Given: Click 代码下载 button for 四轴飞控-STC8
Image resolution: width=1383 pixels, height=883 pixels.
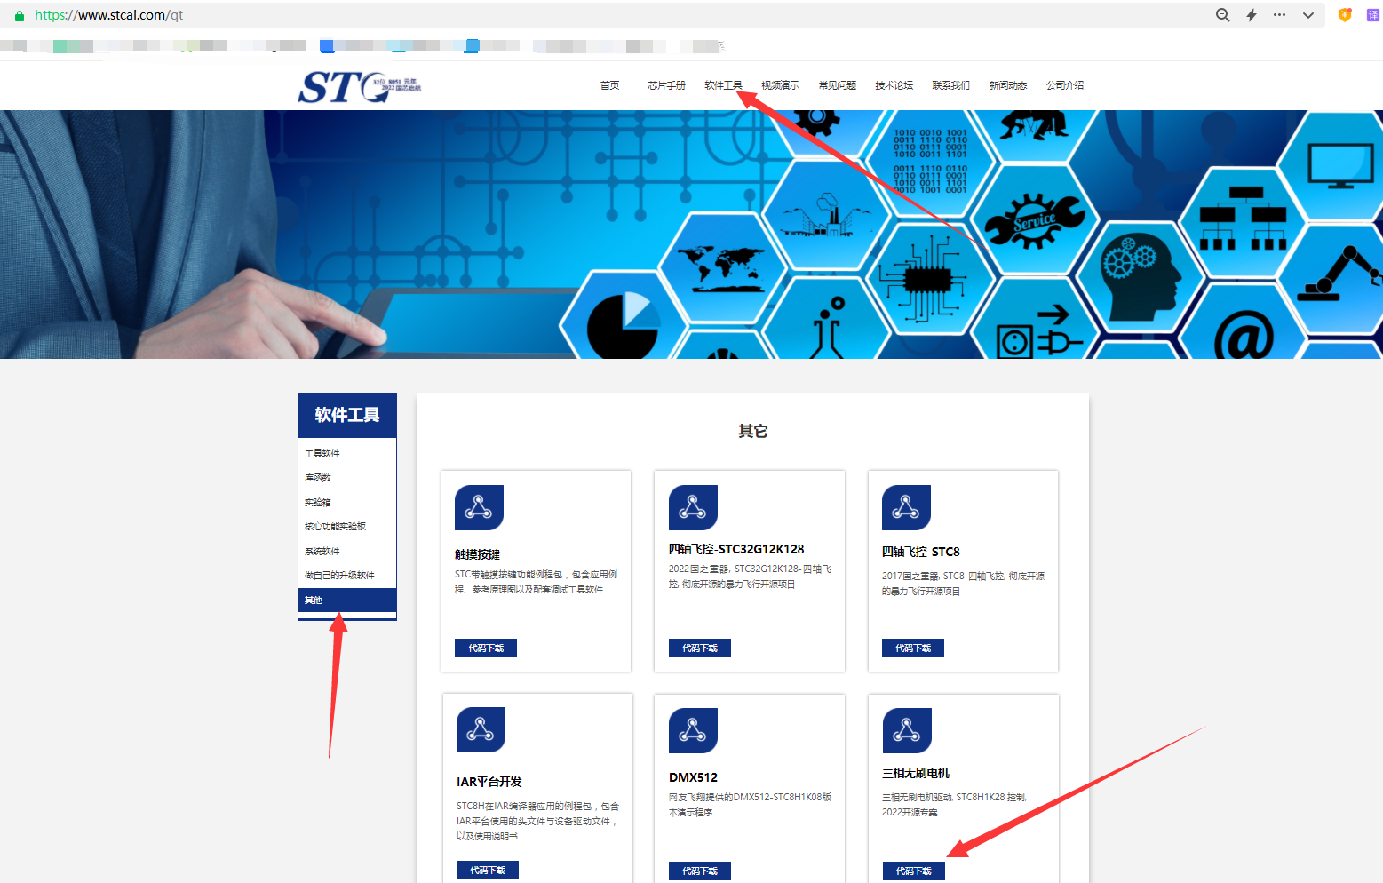Looking at the screenshot, I should point(913,648).
